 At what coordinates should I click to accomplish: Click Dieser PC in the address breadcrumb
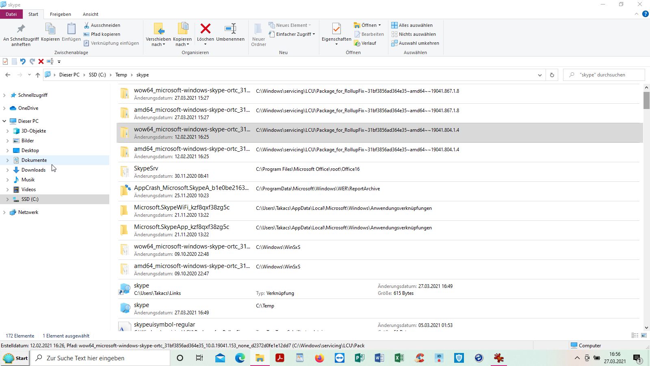point(69,75)
